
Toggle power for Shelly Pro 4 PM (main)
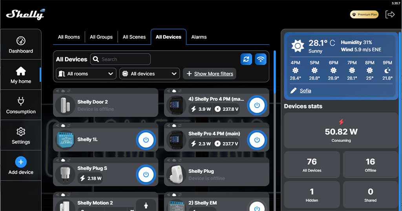257,139
